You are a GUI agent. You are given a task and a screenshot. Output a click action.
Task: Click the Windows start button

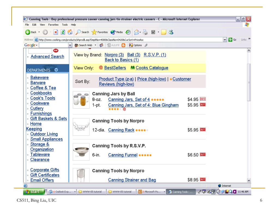tap(34, 192)
